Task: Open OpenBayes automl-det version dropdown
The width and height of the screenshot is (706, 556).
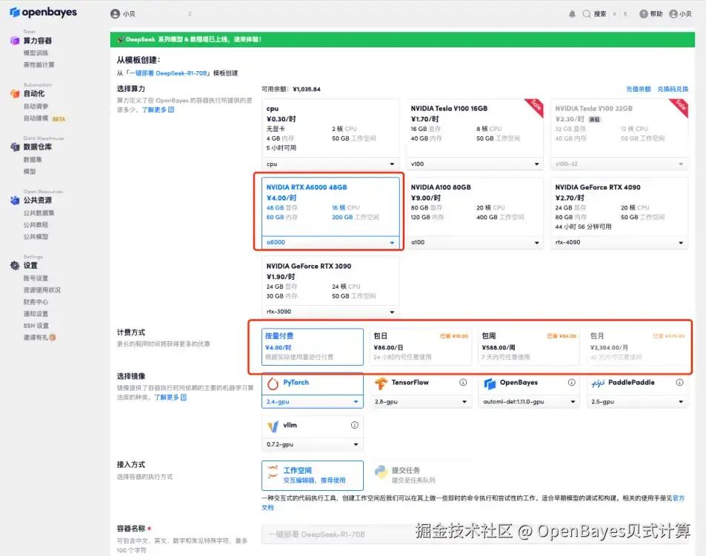Action: [529, 402]
